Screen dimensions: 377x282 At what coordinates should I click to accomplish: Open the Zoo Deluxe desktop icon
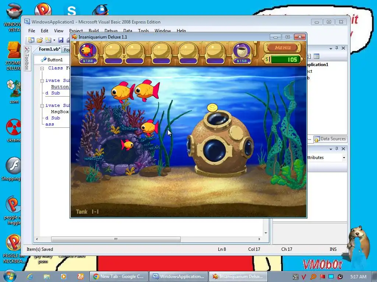(14, 56)
